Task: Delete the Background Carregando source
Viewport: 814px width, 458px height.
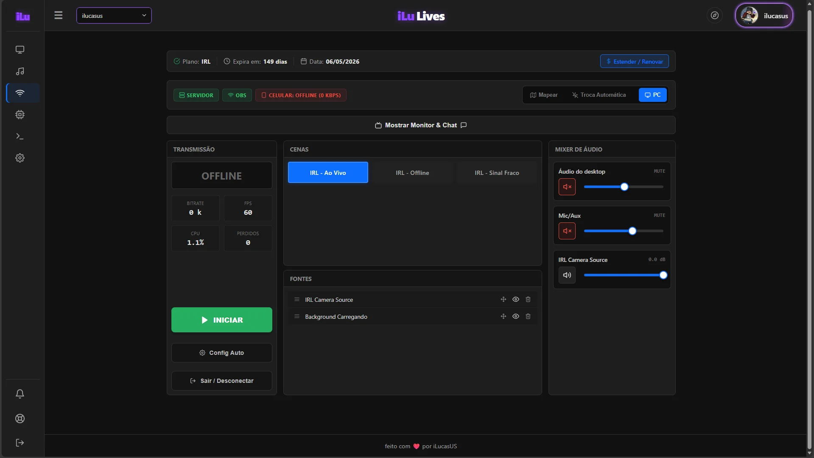Action: (528, 316)
